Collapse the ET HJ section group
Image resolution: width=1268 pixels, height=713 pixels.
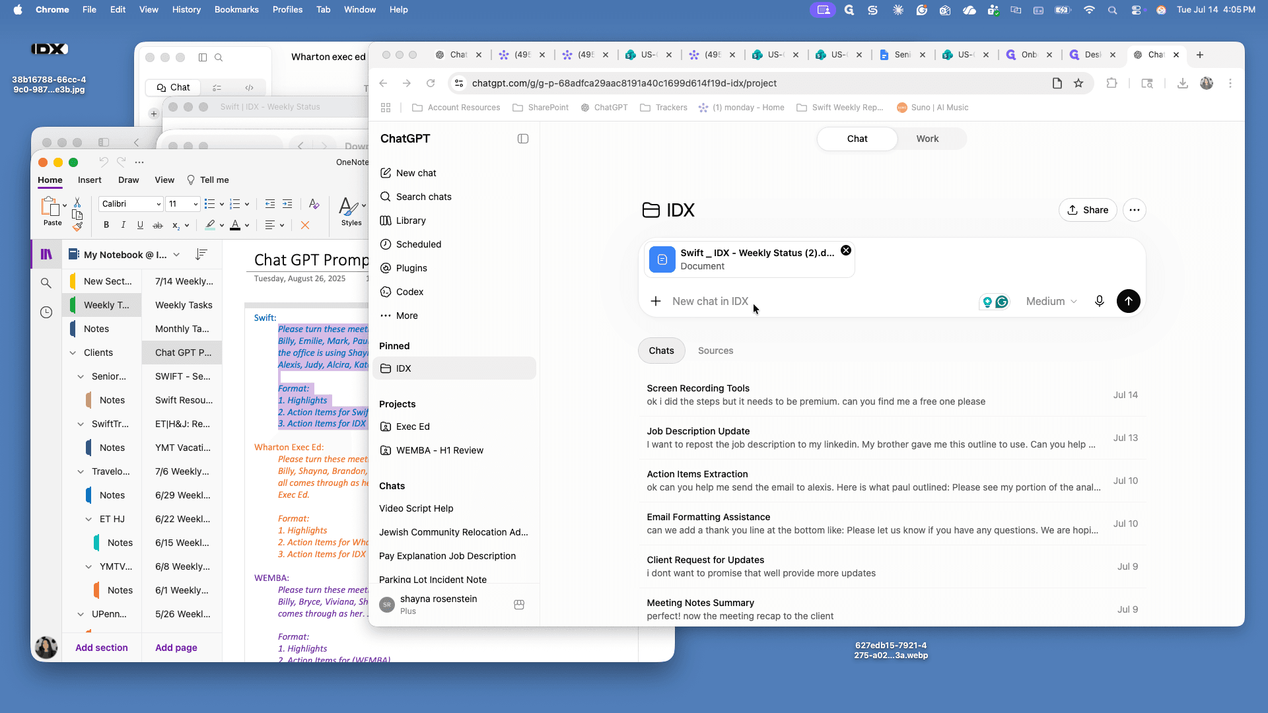pos(88,519)
